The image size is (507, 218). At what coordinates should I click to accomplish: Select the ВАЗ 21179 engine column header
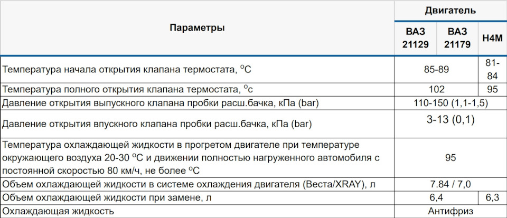click(457, 38)
